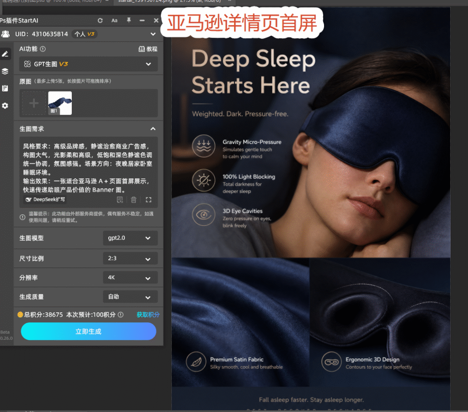Click the Weighted. Dark. Pressure-free. tagline
This screenshot has height=412, width=468.
coord(240,114)
